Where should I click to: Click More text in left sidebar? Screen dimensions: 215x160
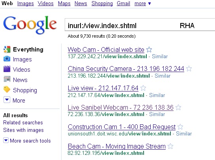[19, 100]
